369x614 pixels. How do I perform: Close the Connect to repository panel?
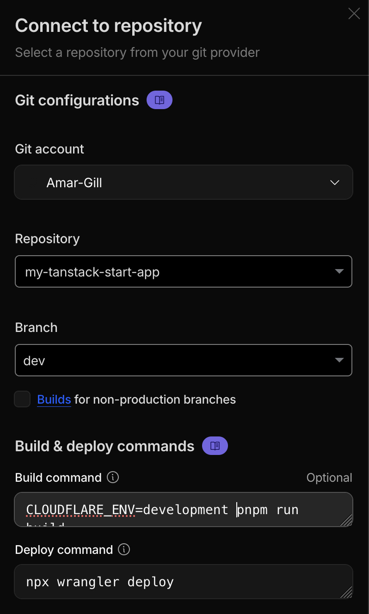pyautogui.click(x=354, y=13)
